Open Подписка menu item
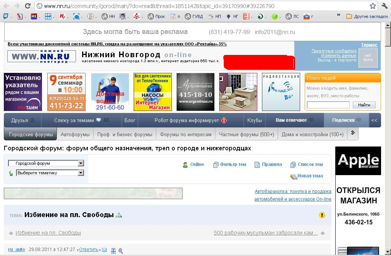This screenshot has width=391, height=256. (x=346, y=120)
